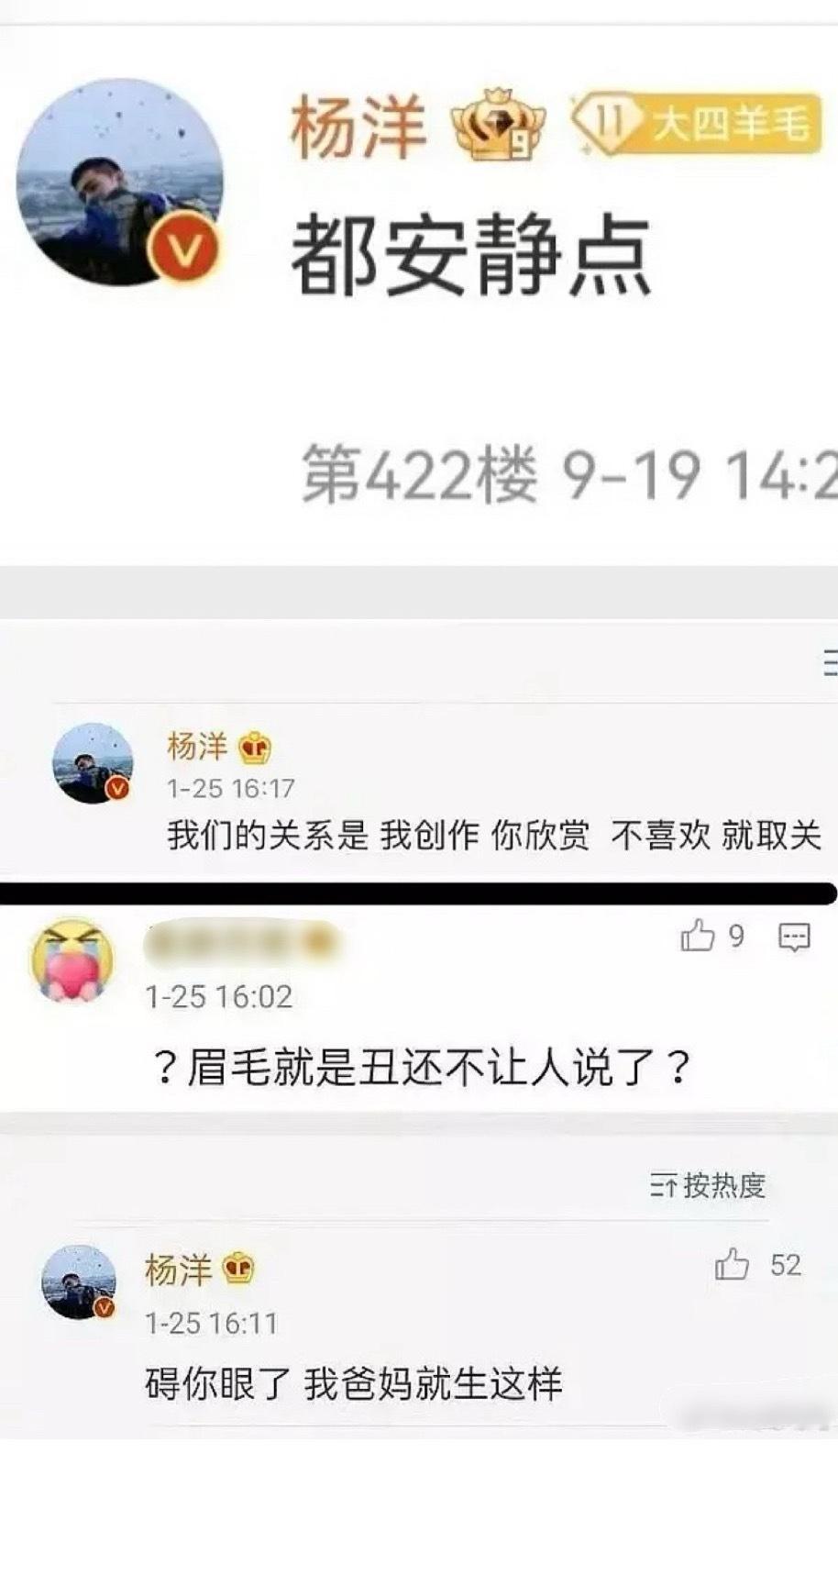Tap the large 杨洋 profile avatar
Viewport: 838px width, 1586px height.
pyautogui.click(x=120, y=182)
